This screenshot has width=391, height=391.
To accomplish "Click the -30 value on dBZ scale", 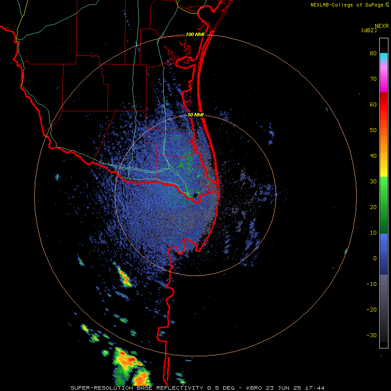I will click(x=371, y=335).
